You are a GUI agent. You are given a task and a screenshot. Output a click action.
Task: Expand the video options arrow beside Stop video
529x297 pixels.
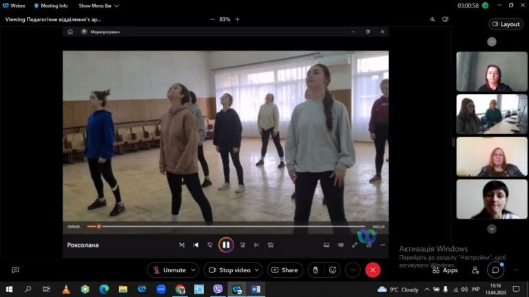(x=257, y=270)
